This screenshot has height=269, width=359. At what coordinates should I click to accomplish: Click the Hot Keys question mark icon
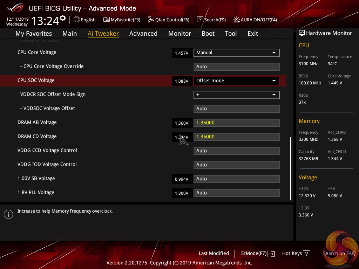point(306,254)
